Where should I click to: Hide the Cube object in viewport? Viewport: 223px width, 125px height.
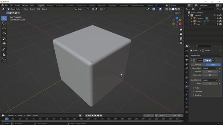pyautogui.click(x=217, y=21)
